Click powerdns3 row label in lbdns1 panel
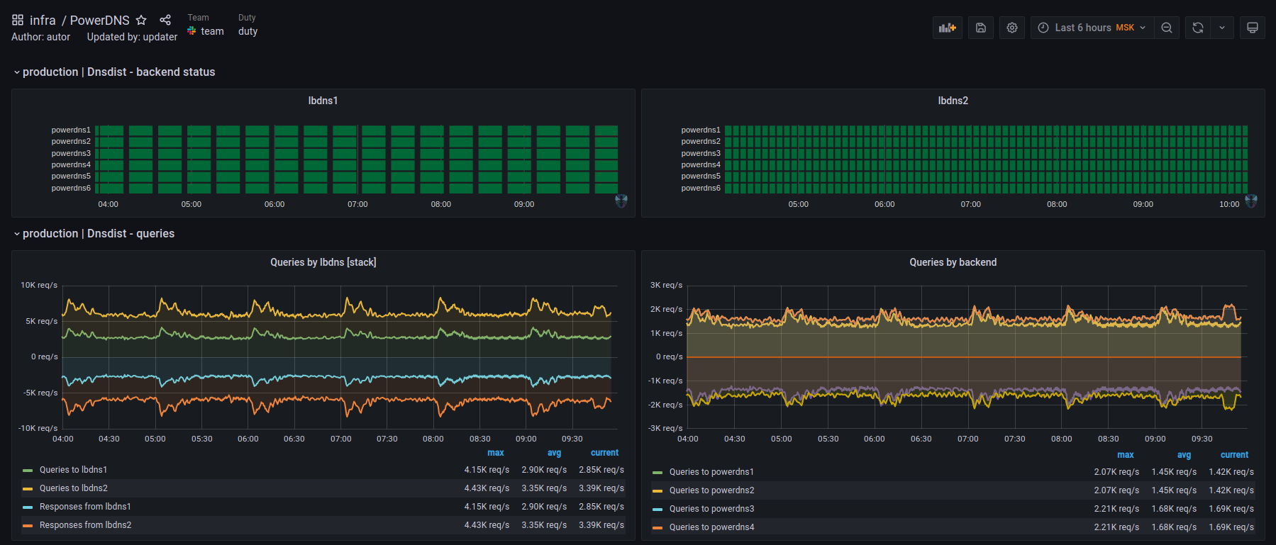Image resolution: width=1276 pixels, height=545 pixels. click(x=71, y=153)
